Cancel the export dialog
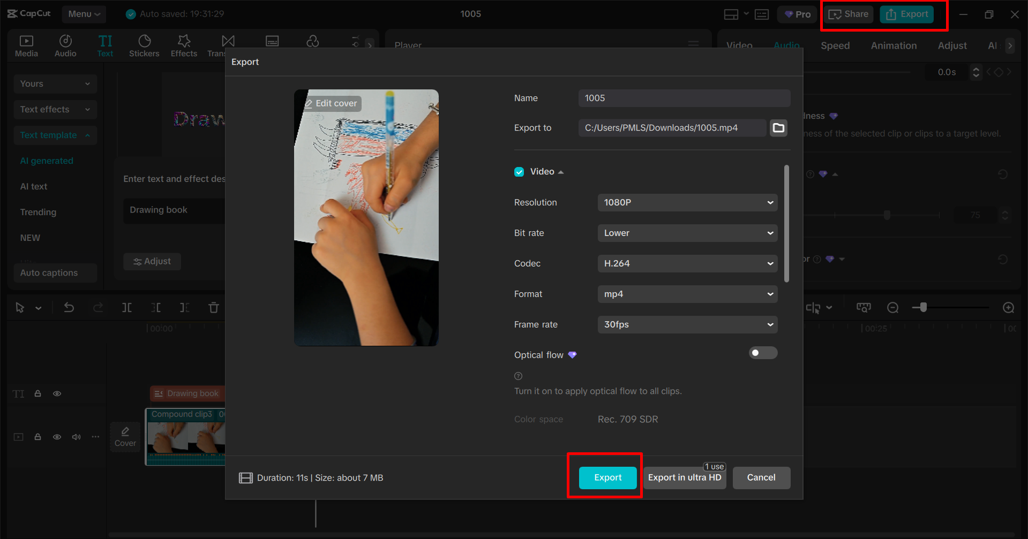 tap(761, 477)
